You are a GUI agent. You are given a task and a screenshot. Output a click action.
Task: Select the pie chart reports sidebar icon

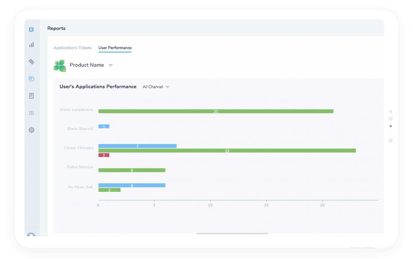coord(31,79)
